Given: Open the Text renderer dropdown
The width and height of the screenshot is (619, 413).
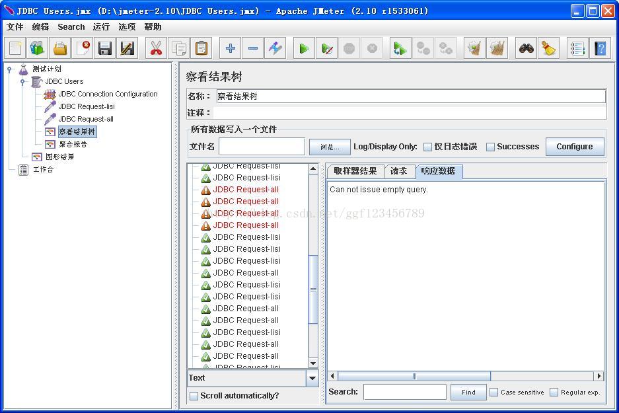Looking at the screenshot, I should (x=312, y=378).
